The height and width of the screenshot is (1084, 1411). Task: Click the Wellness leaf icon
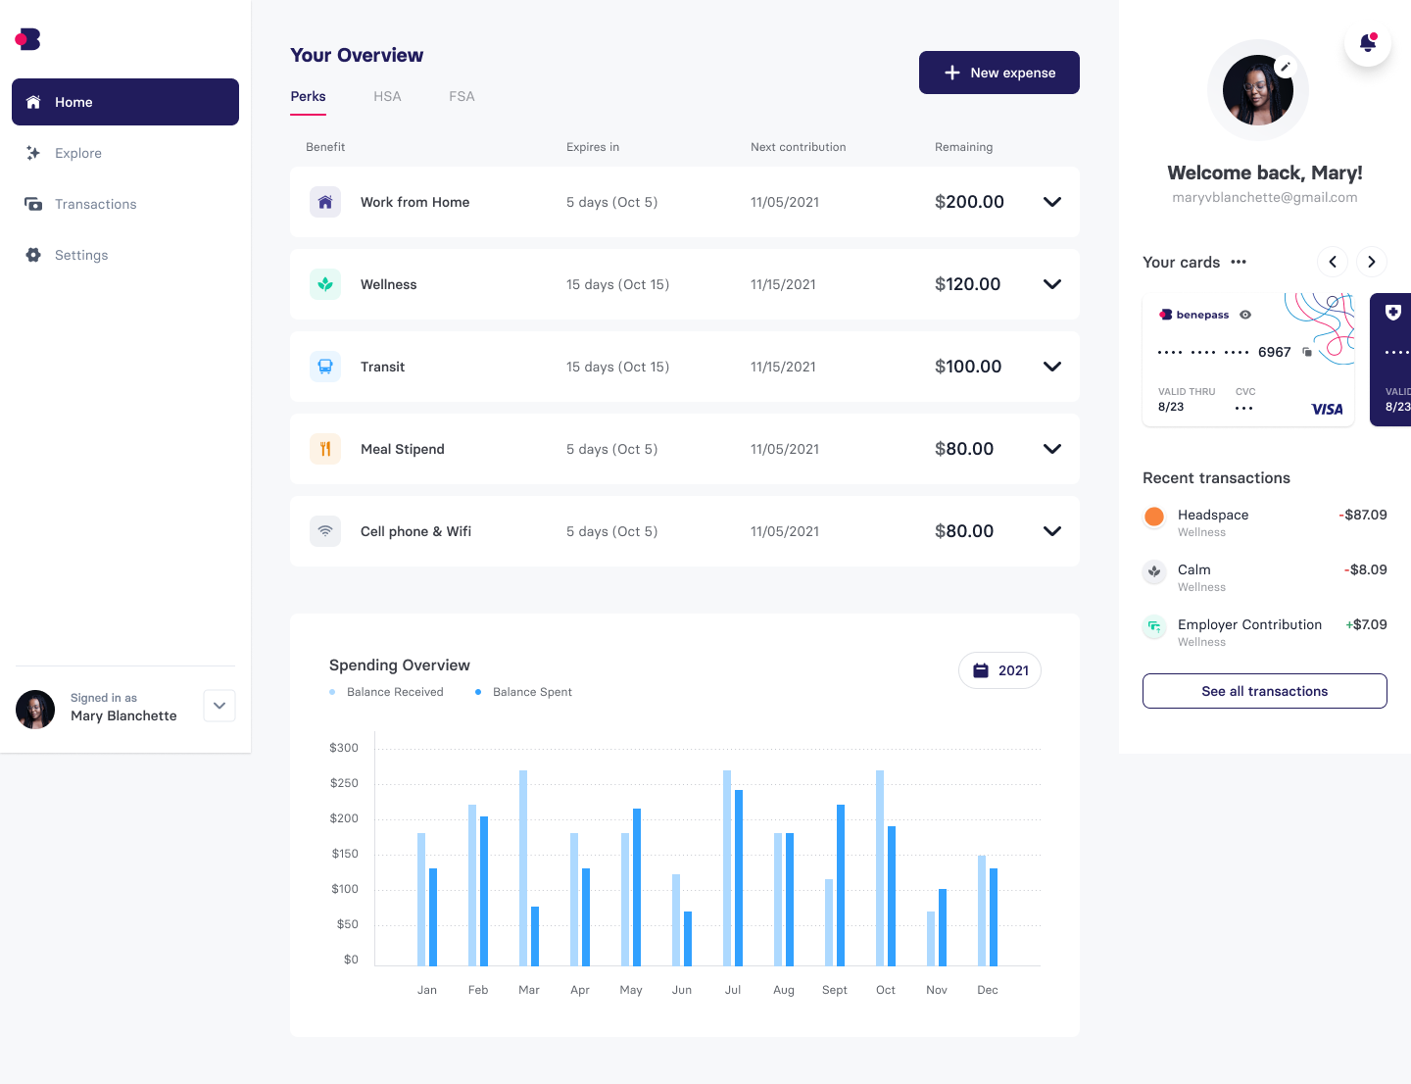point(325,284)
